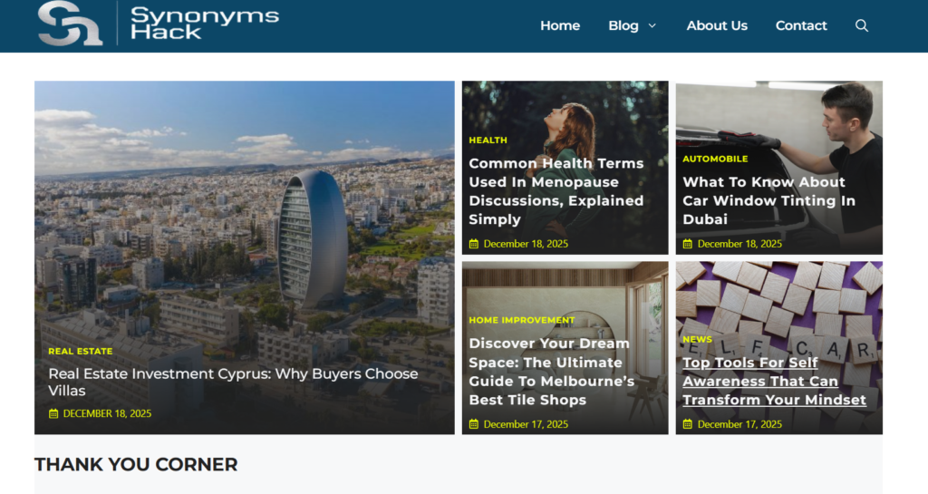Click December 17, 2025 under Self Awareness article
928x494 pixels.
coord(739,424)
